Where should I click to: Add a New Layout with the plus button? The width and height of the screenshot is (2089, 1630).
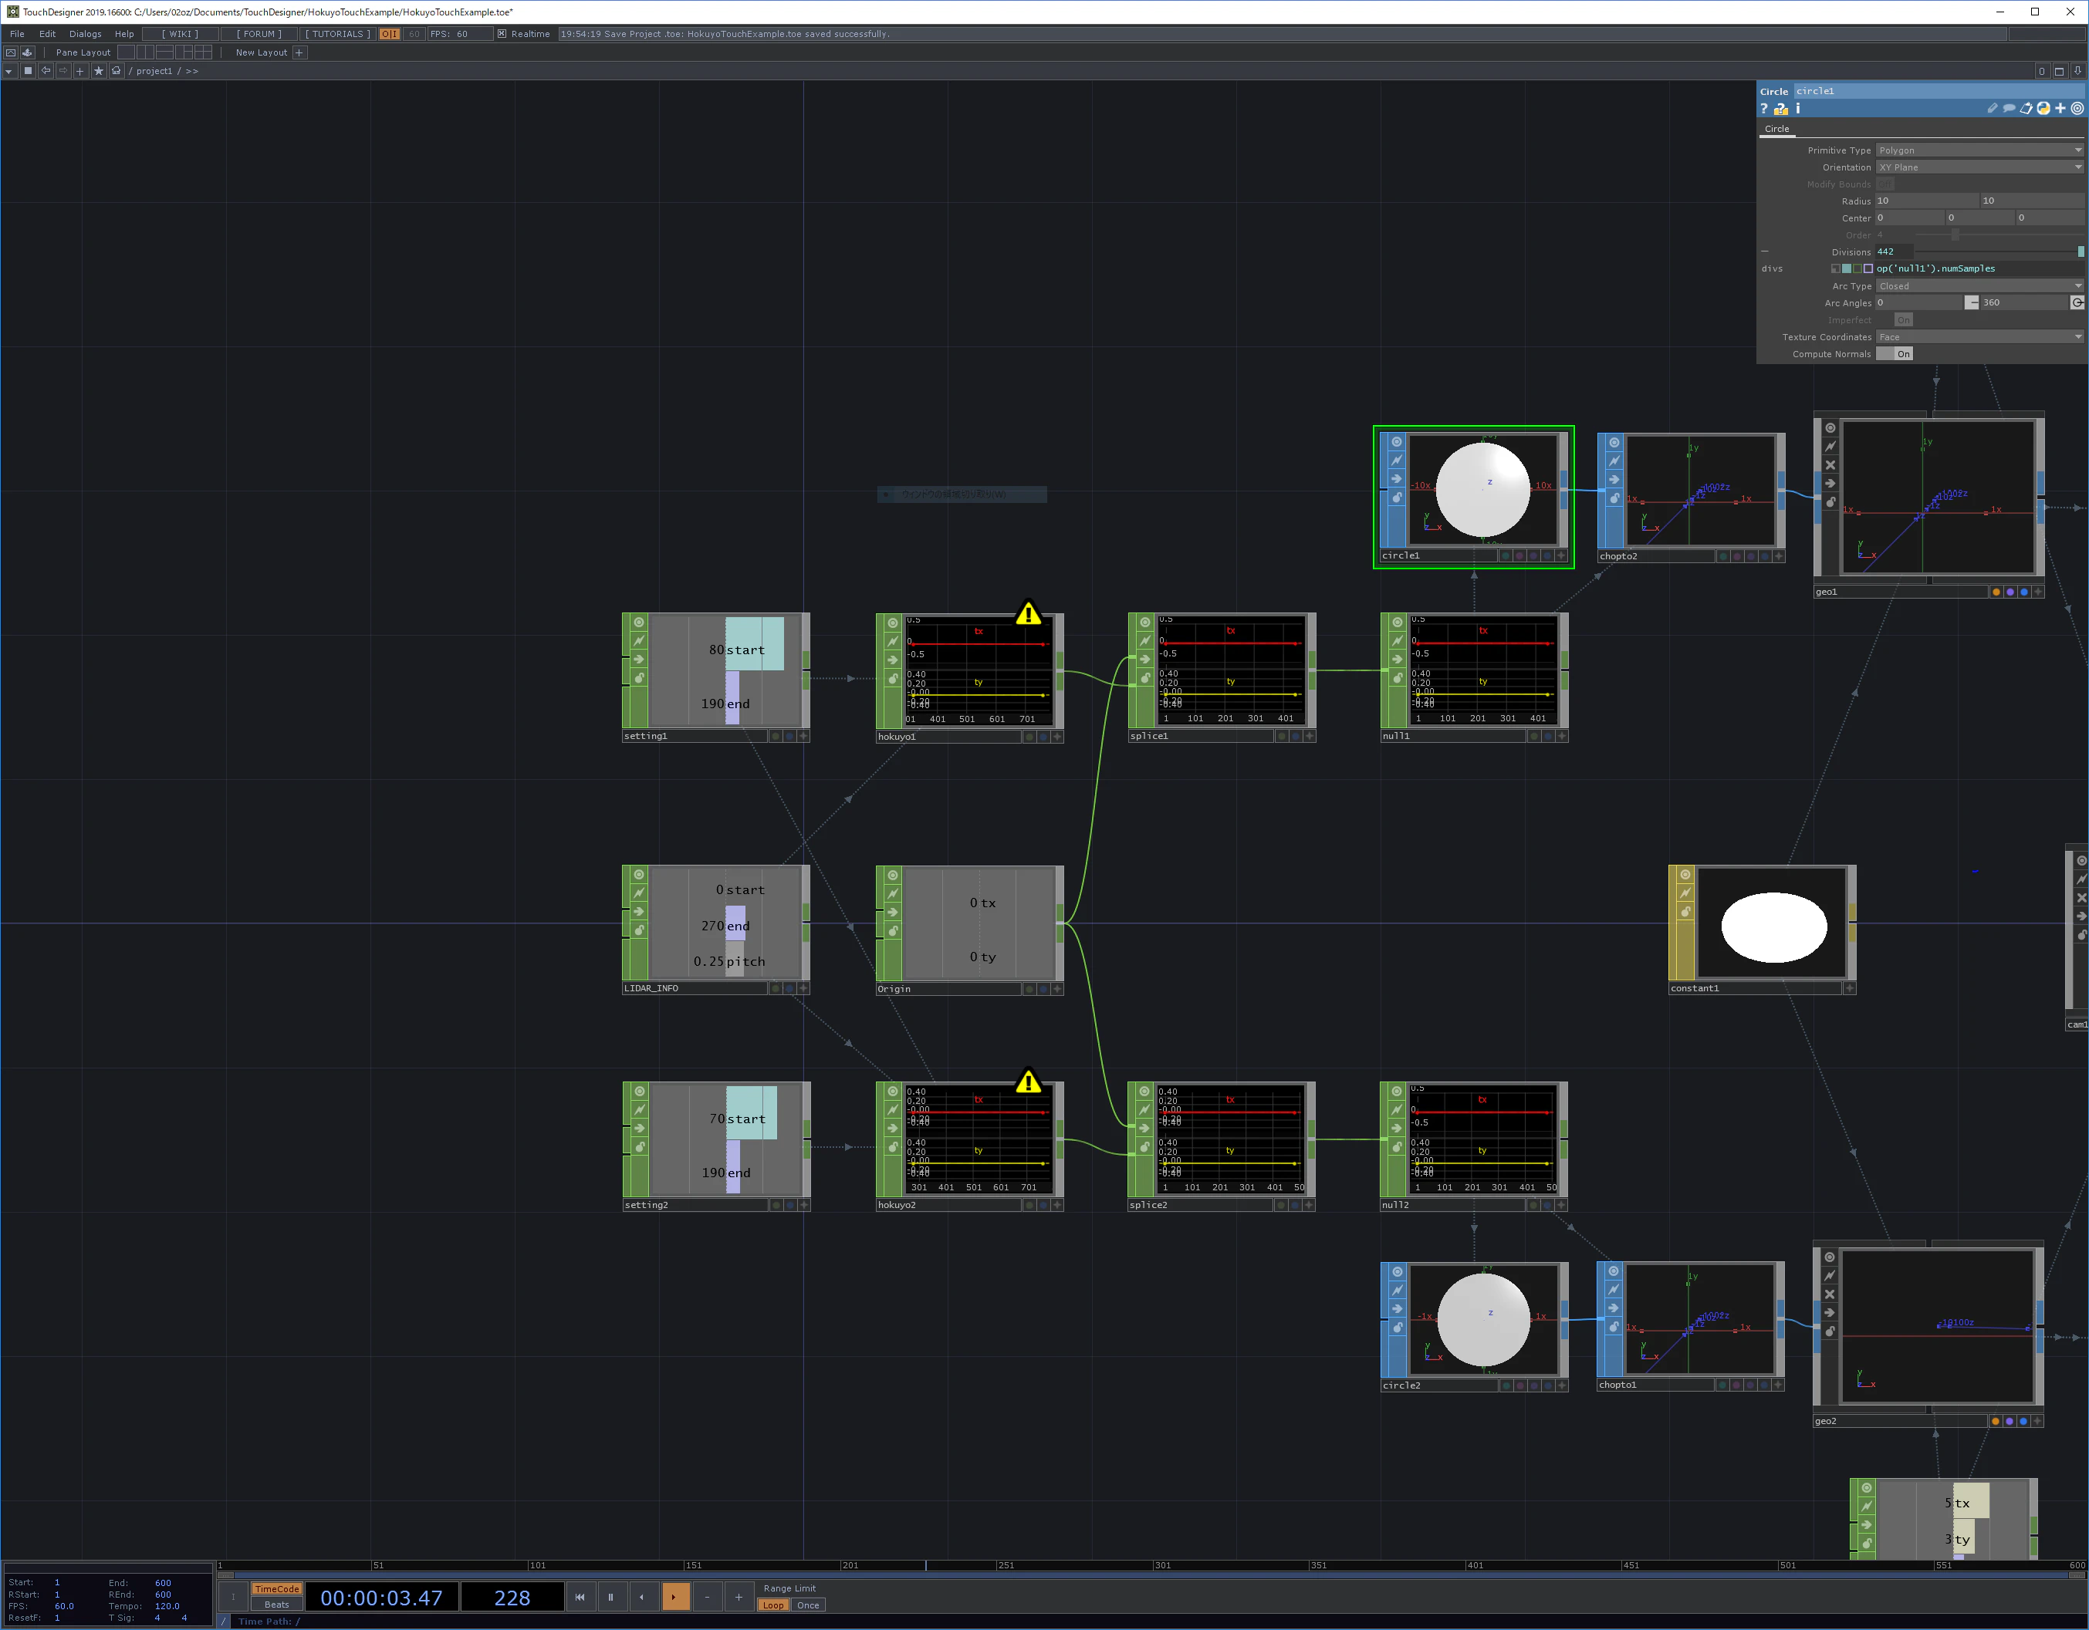[299, 52]
